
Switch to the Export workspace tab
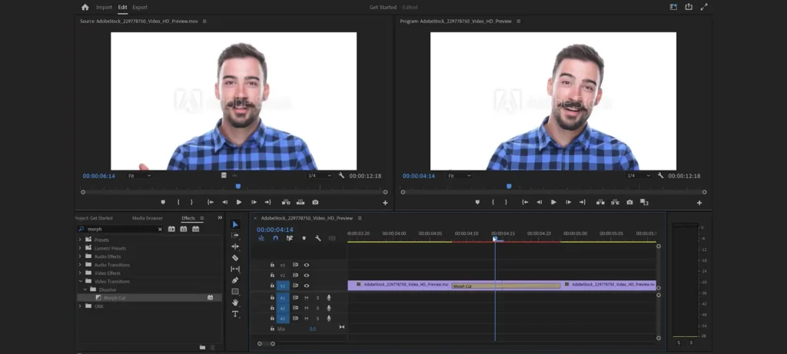[140, 7]
